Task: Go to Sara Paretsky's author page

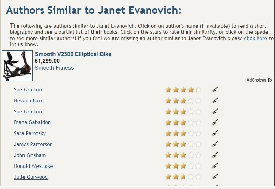Action: pyautogui.click(x=30, y=133)
